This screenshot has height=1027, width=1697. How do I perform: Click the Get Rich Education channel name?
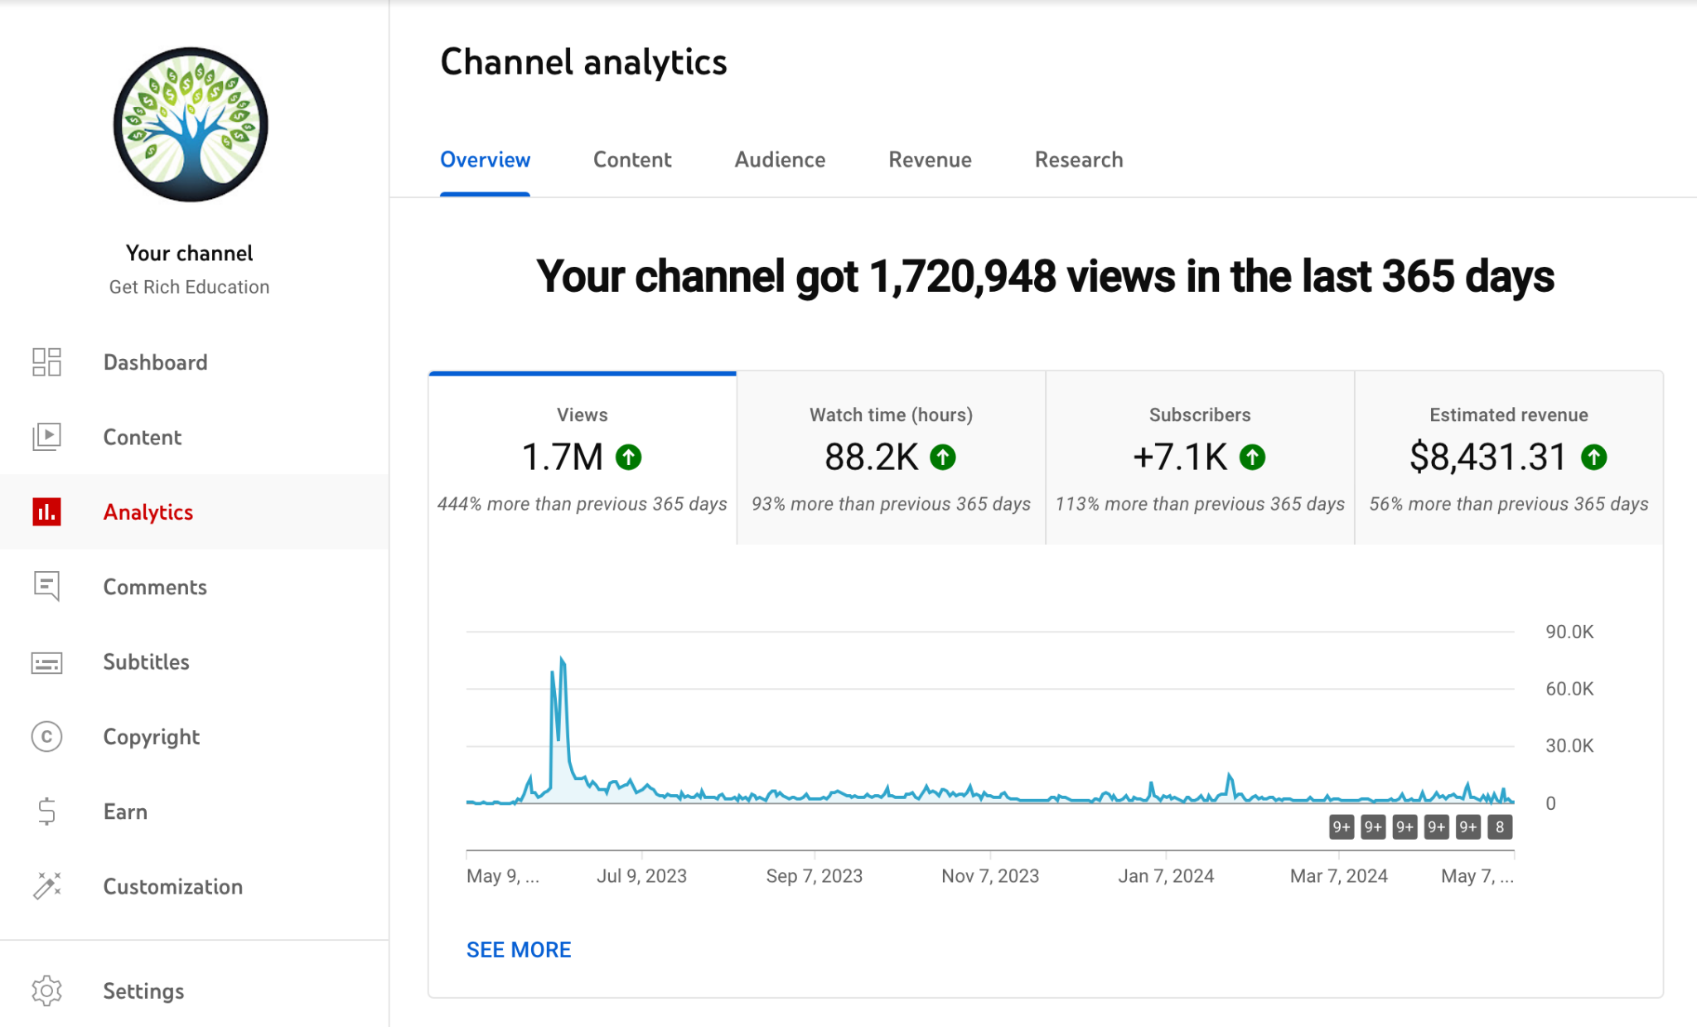click(189, 287)
